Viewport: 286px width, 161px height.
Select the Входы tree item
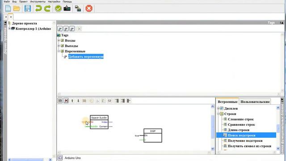(70, 40)
